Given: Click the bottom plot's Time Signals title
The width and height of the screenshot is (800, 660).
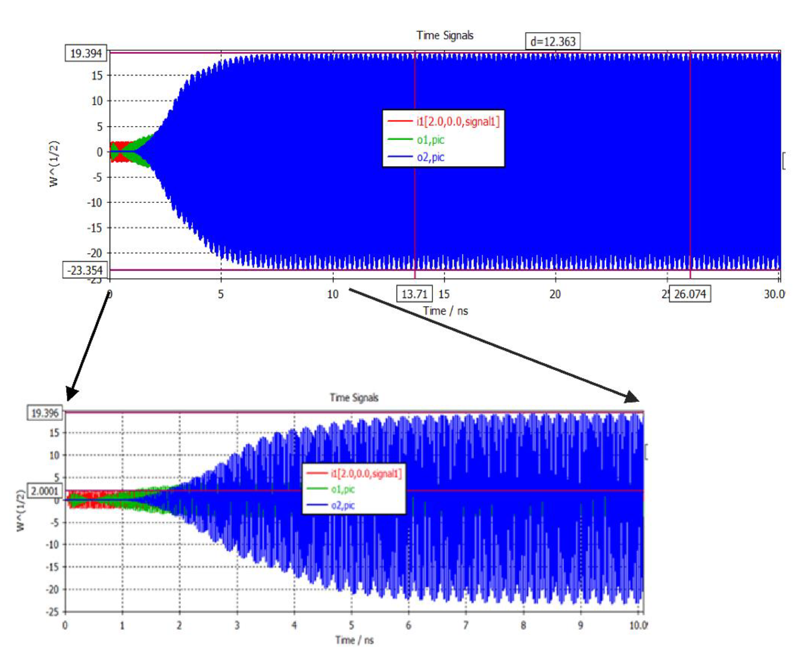Looking at the screenshot, I should pyautogui.click(x=354, y=398).
